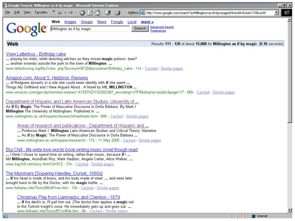Image resolution: width=295 pixels, height=221 pixels.
Task: Click the Windows logo throbber icon
Action: 287,13
